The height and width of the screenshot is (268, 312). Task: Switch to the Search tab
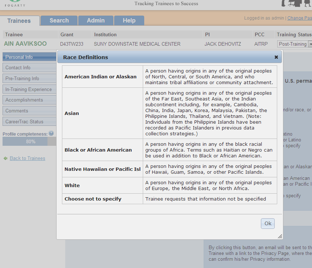[59, 21]
